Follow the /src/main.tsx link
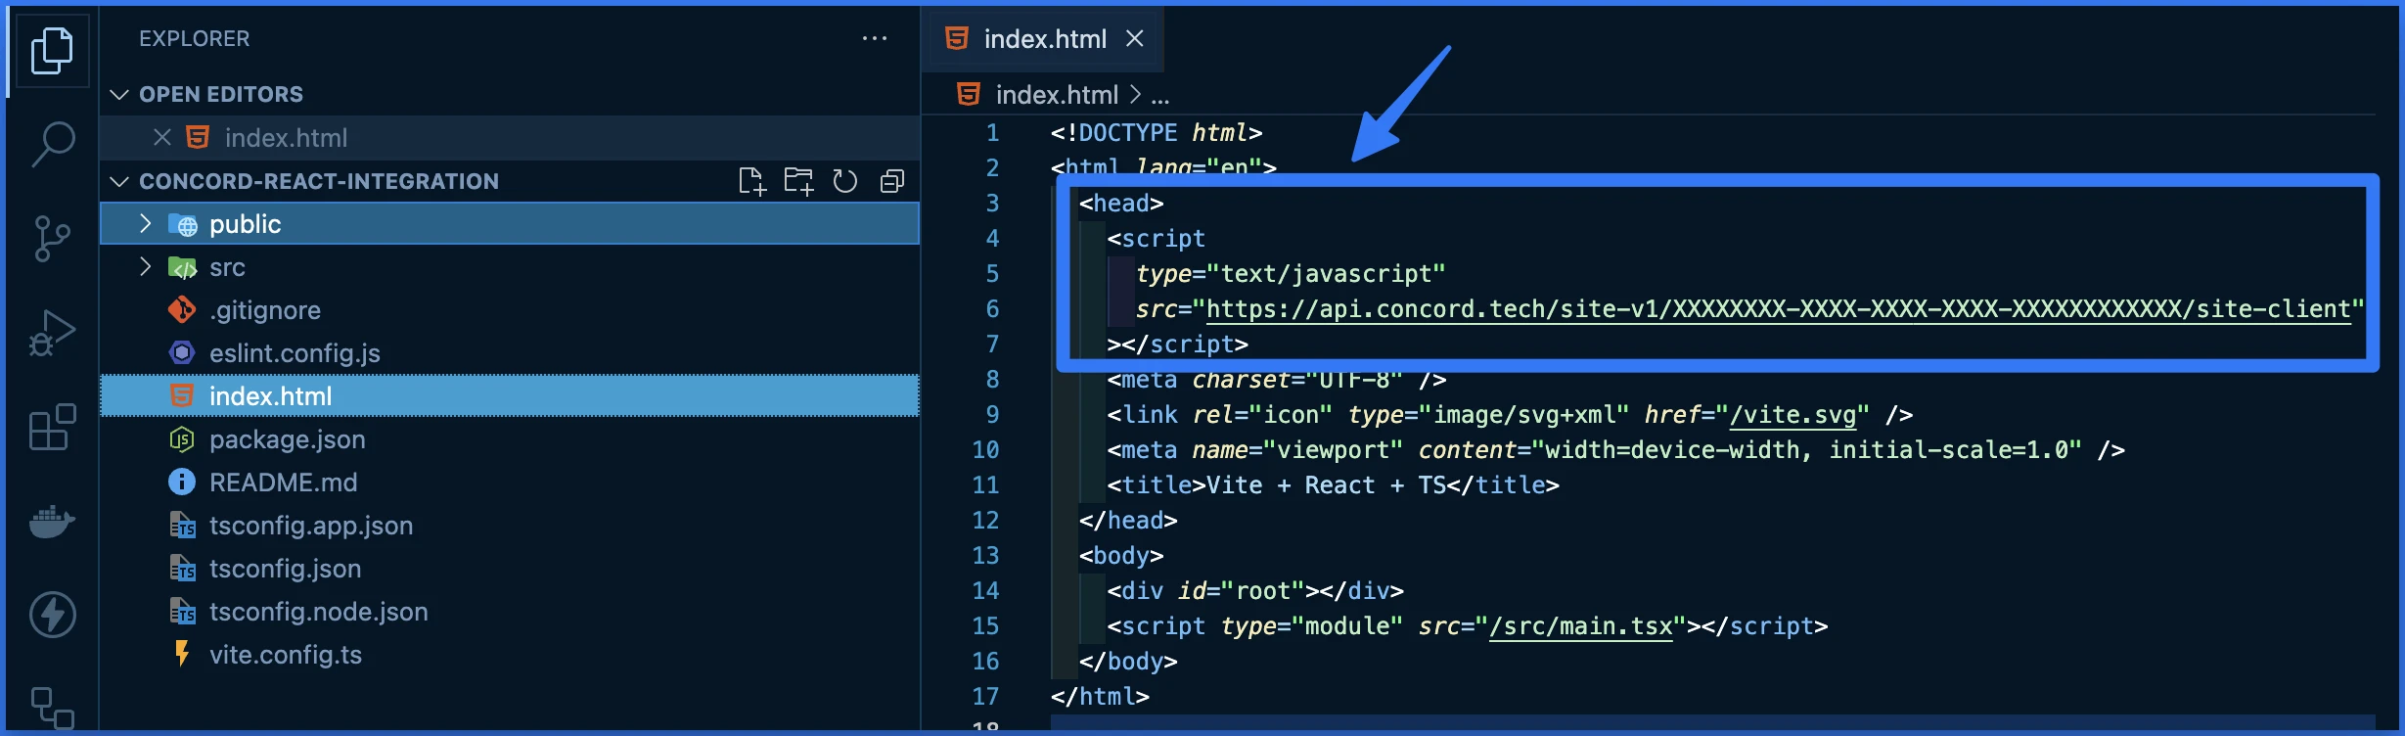Image resolution: width=2405 pixels, height=736 pixels. (1580, 626)
